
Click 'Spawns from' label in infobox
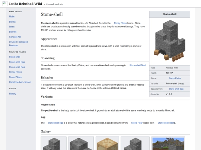(x=156, y=89)
